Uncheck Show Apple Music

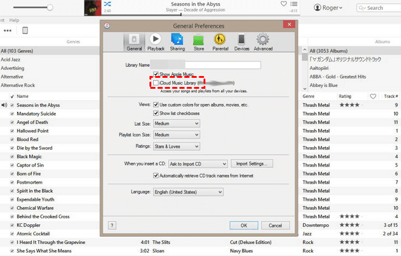click(x=156, y=74)
